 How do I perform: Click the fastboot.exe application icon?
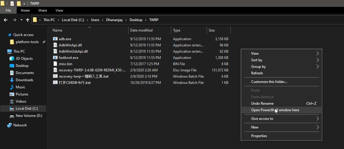pyautogui.click(x=55, y=57)
